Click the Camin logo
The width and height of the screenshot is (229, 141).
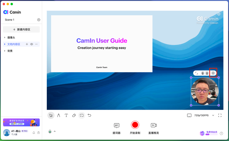click(12, 12)
